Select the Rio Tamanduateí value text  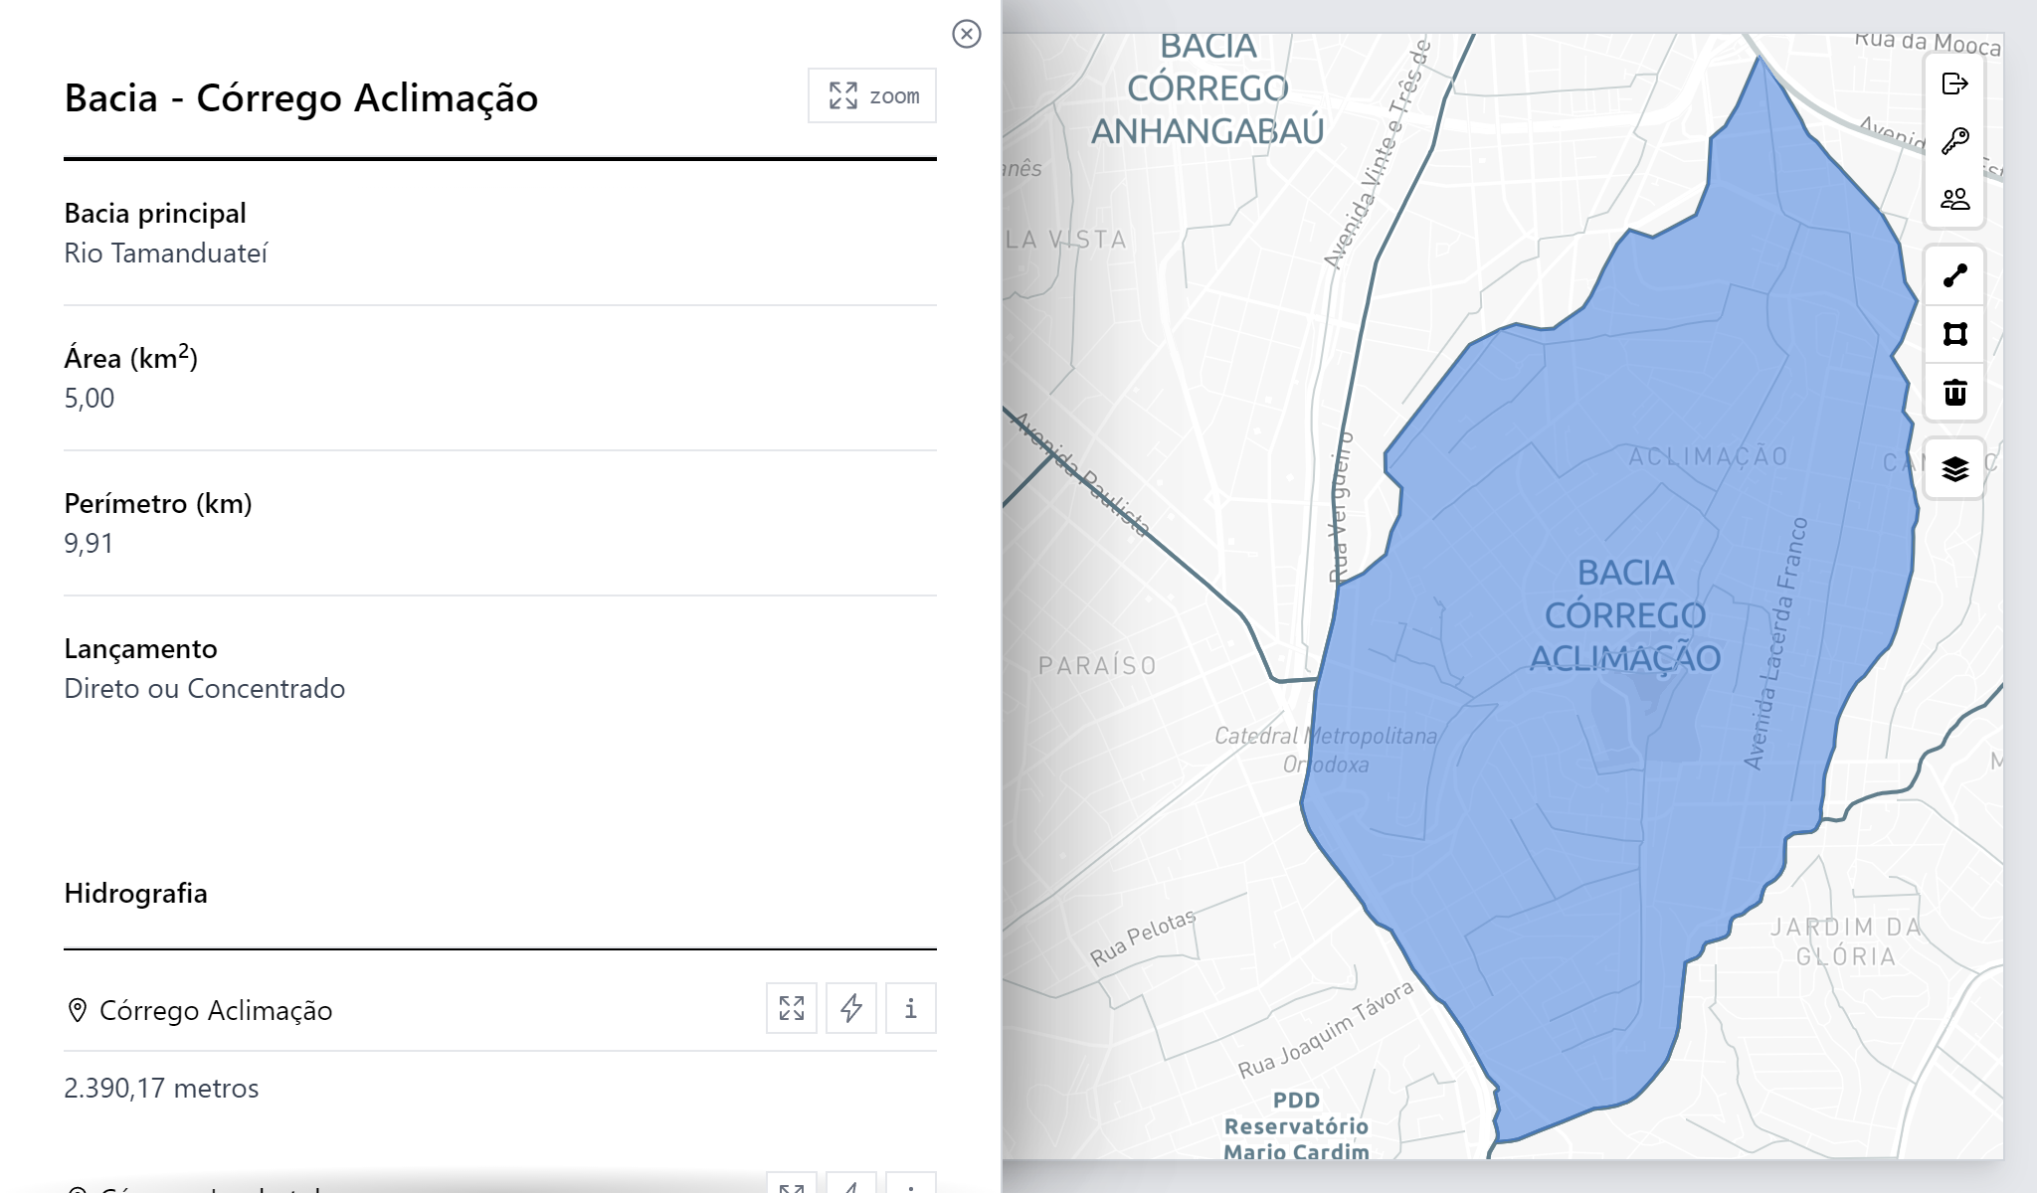(x=166, y=254)
